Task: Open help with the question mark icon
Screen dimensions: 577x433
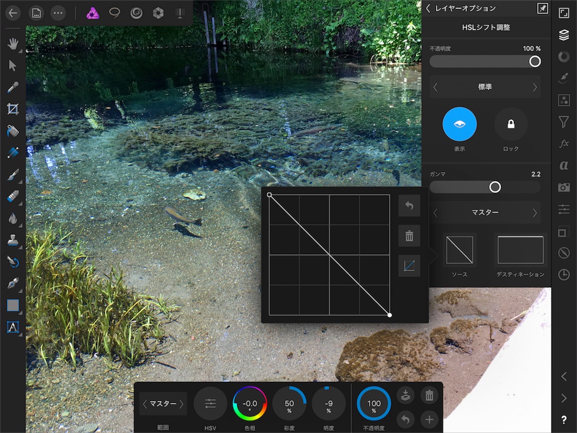Action: click(x=563, y=419)
